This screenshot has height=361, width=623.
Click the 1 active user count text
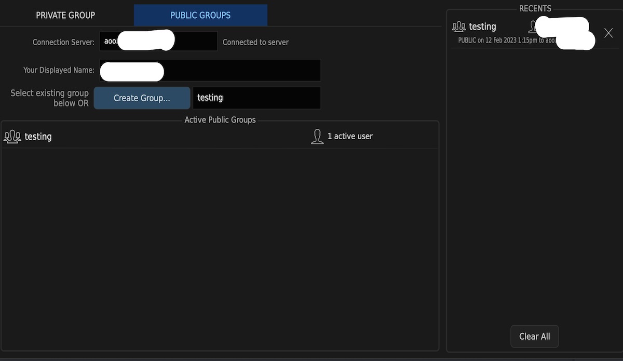pyautogui.click(x=350, y=136)
